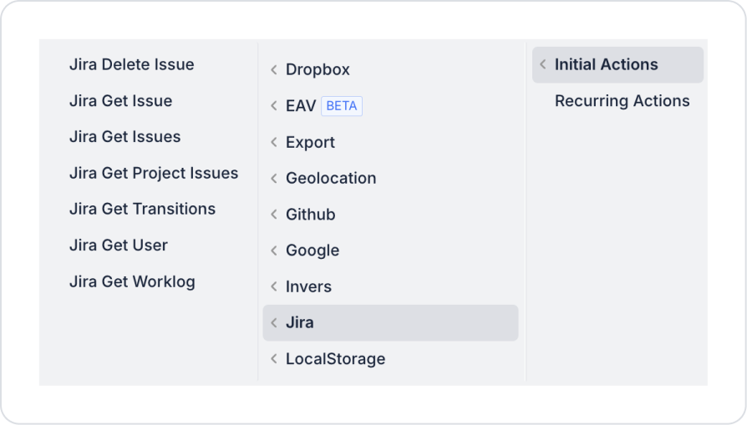The image size is (747, 425).
Task: Pick Jira Get Issues entry
Action: click(125, 137)
